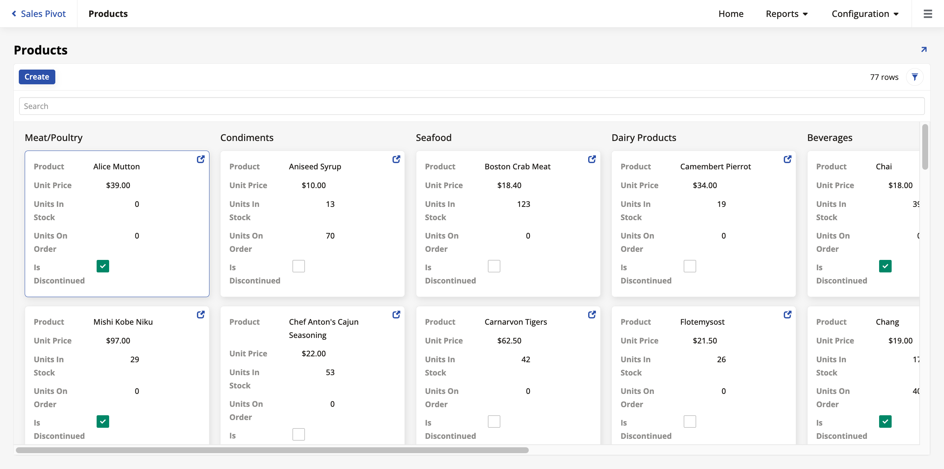Open the Carnarvon Tigers record link
The image size is (944, 469).
click(x=592, y=314)
